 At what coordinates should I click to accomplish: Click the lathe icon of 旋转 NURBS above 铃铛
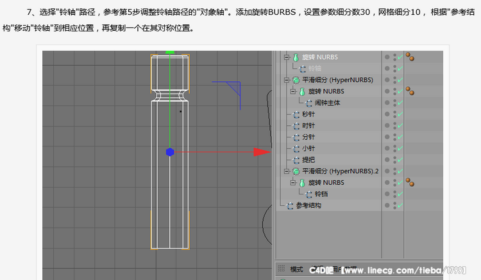pos(302,183)
